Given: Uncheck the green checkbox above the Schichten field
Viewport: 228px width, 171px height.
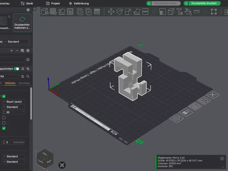Looking at the screenshot, I should coord(4,128).
